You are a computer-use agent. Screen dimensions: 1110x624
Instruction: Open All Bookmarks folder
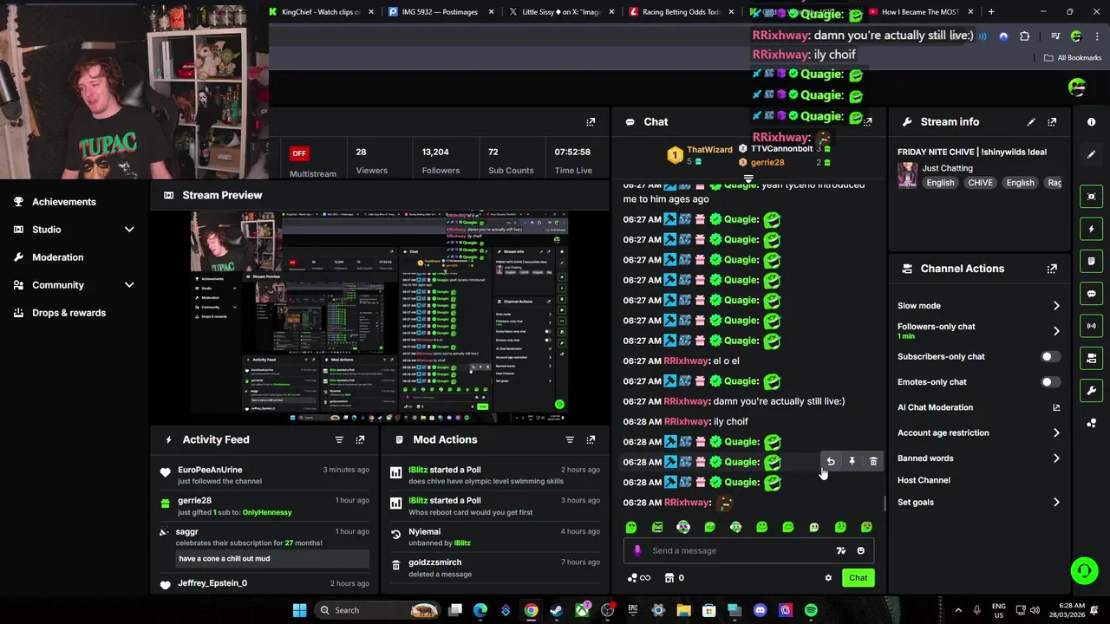(x=1073, y=58)
